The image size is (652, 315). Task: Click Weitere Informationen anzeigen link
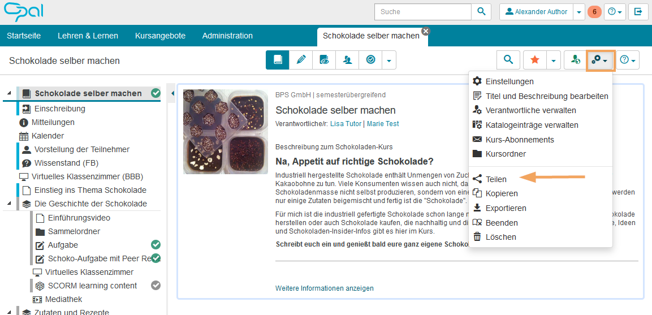(324, 288)
